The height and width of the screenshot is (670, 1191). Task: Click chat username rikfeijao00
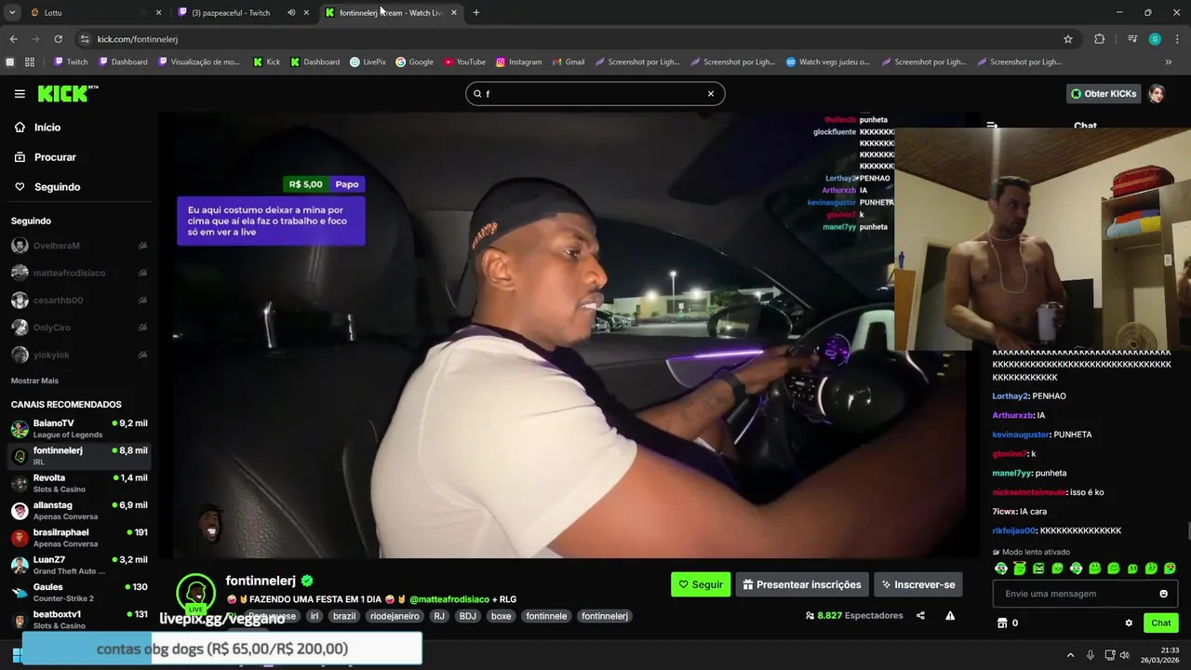pyautogui.click(x=1014, y=530)
